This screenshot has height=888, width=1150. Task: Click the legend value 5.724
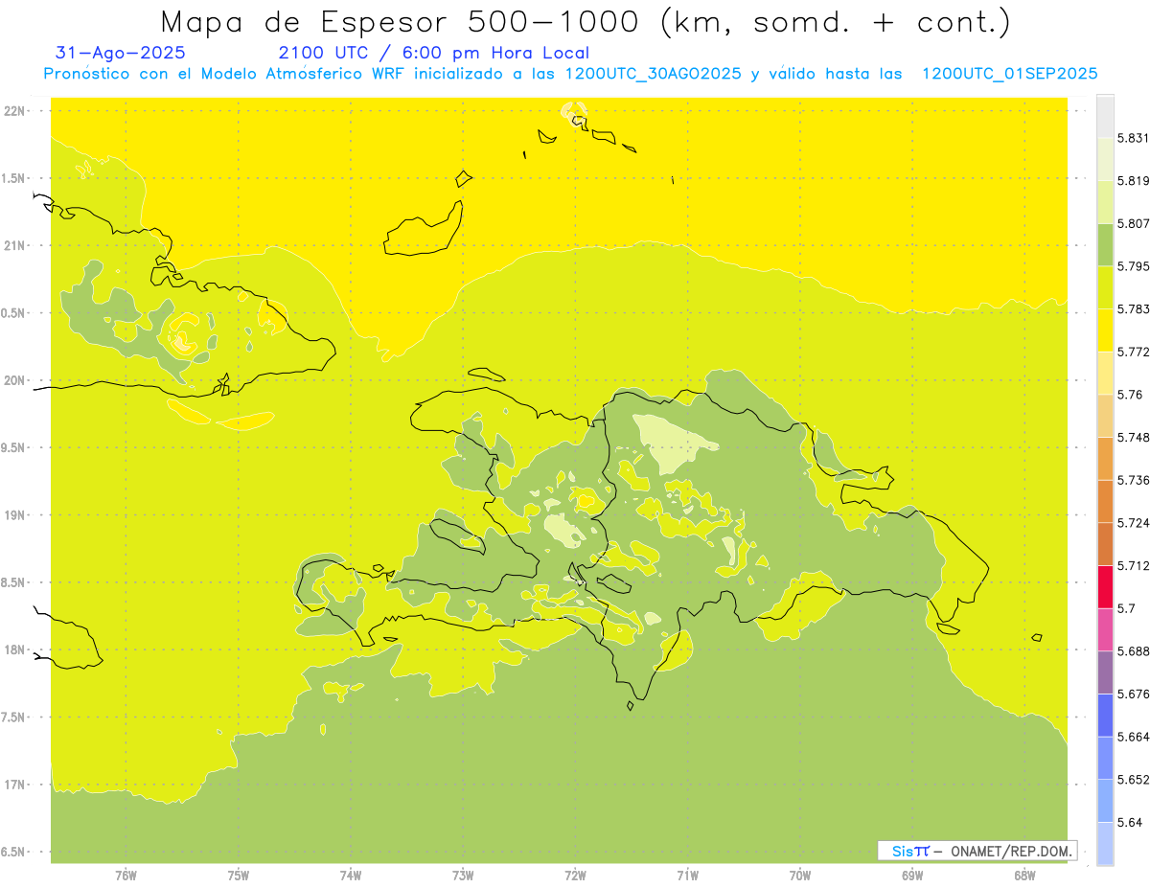point(1135,523)
